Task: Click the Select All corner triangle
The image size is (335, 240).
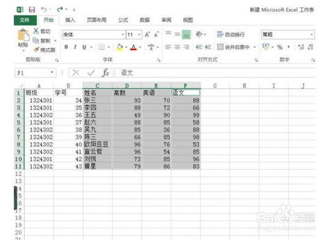Action: tap(21, 86)
